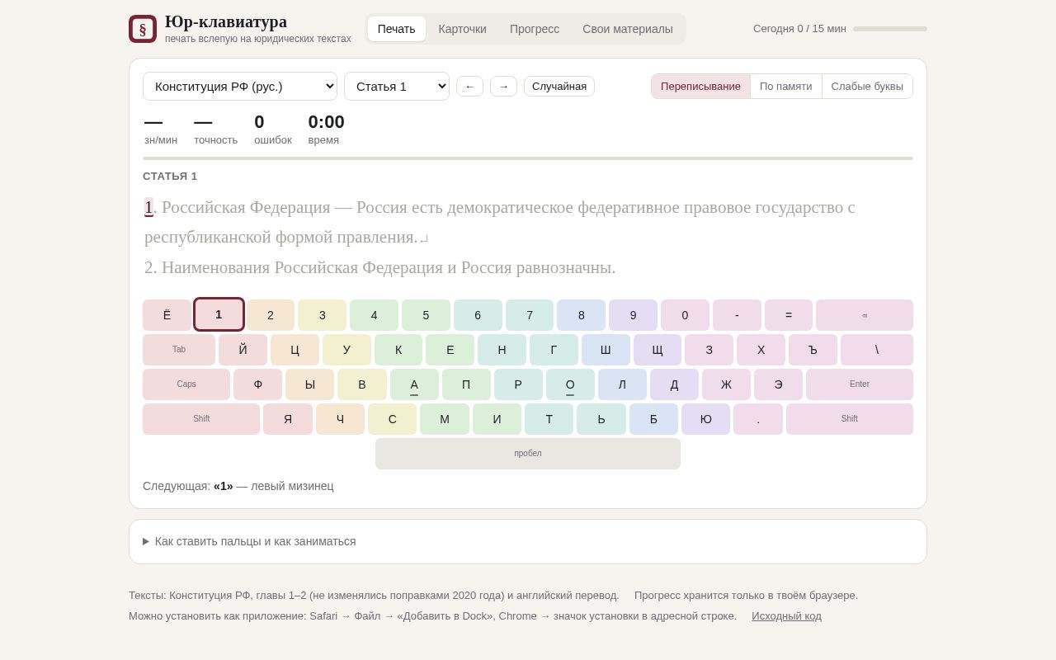The width and height of the screenshot is (1056, 660).
Task: Tap the period key on bottom row
Action: [x=758, y=419]
